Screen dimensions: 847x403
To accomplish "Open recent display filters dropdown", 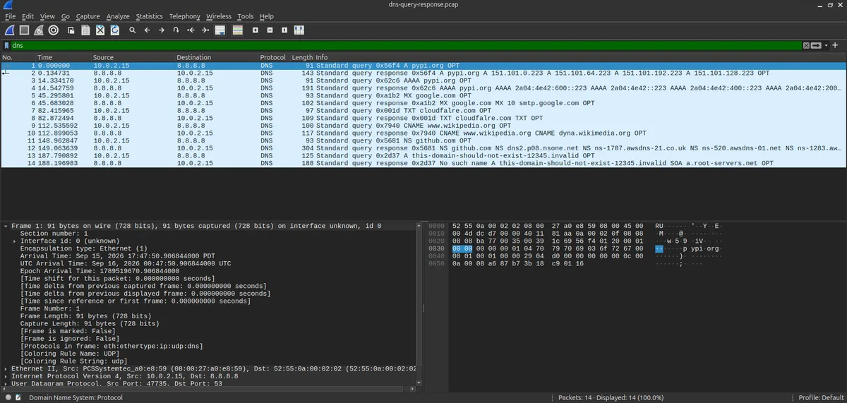I will coord(827,45).
